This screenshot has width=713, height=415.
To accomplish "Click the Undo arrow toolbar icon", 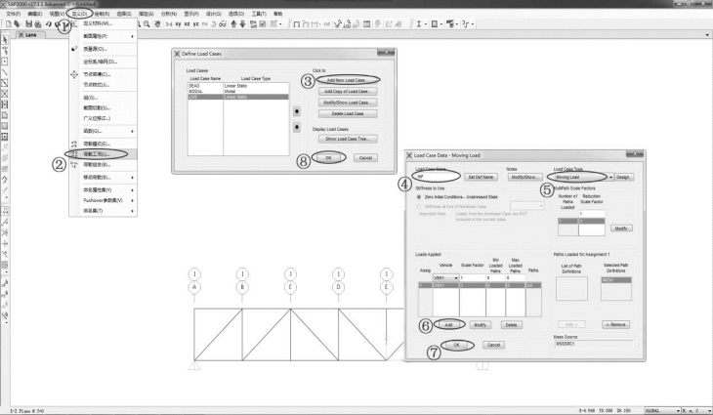I will click(x=48, y=24).
